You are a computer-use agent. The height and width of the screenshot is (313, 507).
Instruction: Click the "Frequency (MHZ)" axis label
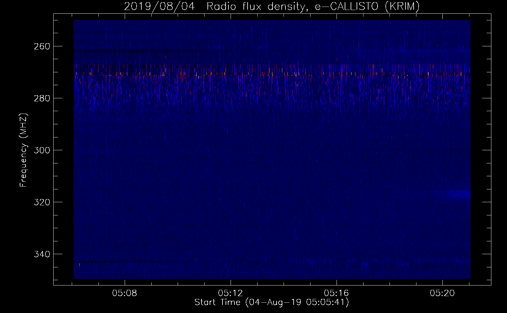[x=24, y=150]
